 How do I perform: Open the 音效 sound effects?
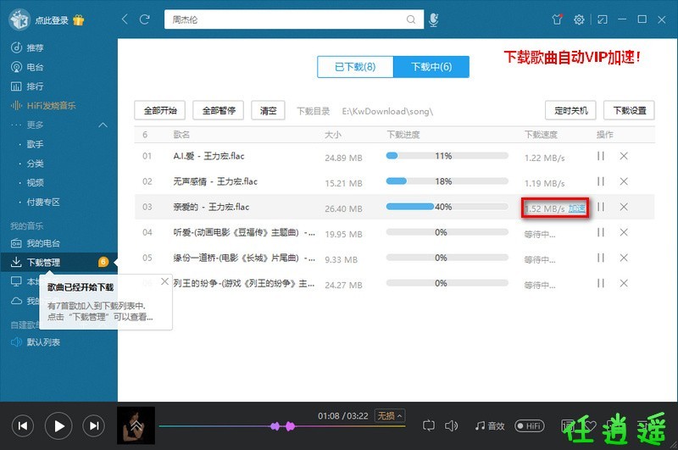coord(490,425)
